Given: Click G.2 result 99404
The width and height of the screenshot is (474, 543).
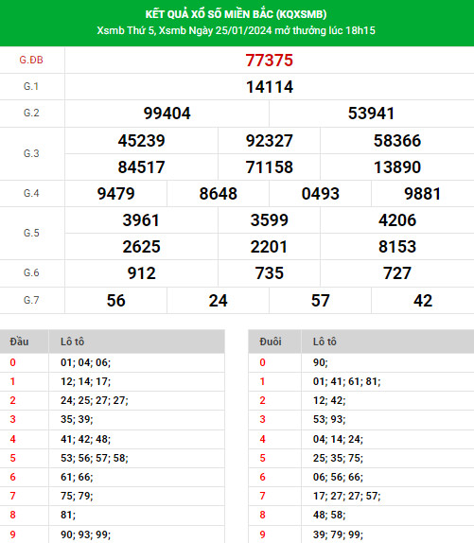Looking at the screenshot, I should click(x=167, y=114).
